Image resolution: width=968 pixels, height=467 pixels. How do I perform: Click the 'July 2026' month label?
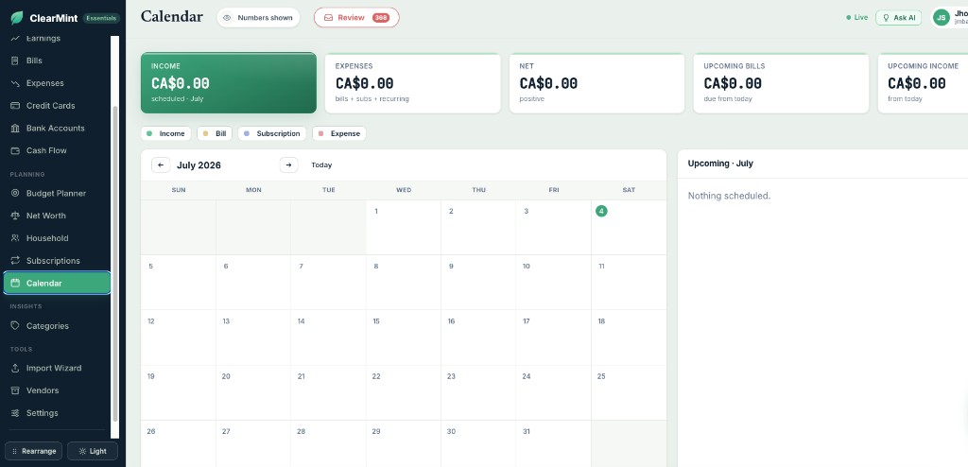199,164
